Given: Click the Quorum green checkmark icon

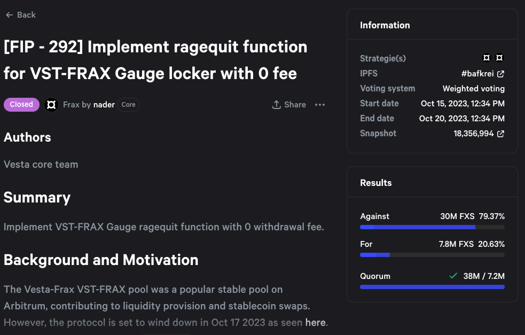Looking at the screenshot, I should [453, 276].
